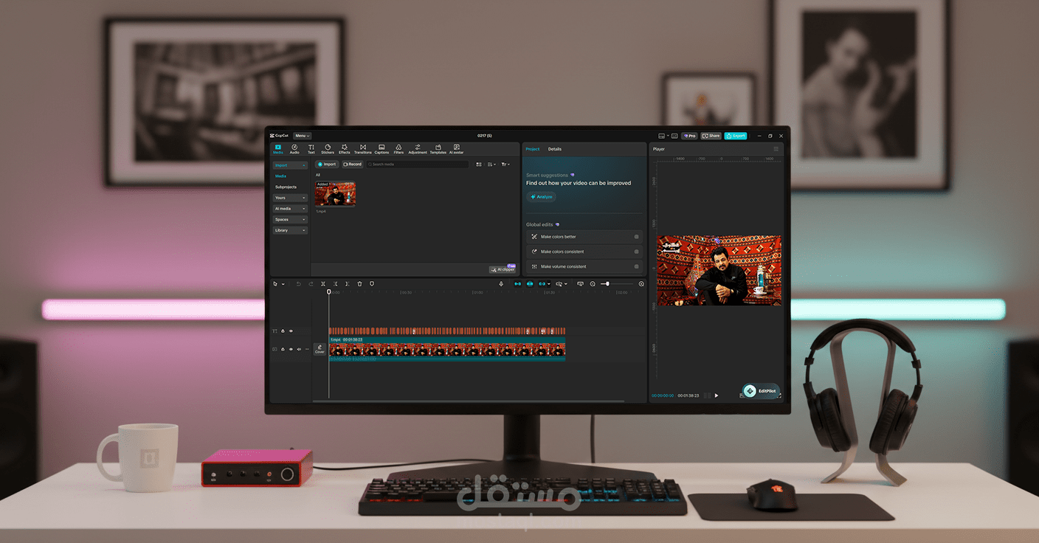Click the microphone voiceover icon
This screenshot has height=543, width=1039.
[x=501, y=284]
